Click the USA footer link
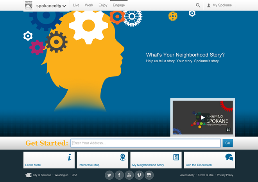This screenshot has width=258, height=182. 74,175
